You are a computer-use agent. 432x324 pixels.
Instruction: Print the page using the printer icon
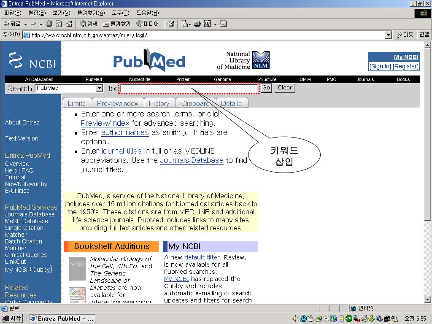[197, 24]
